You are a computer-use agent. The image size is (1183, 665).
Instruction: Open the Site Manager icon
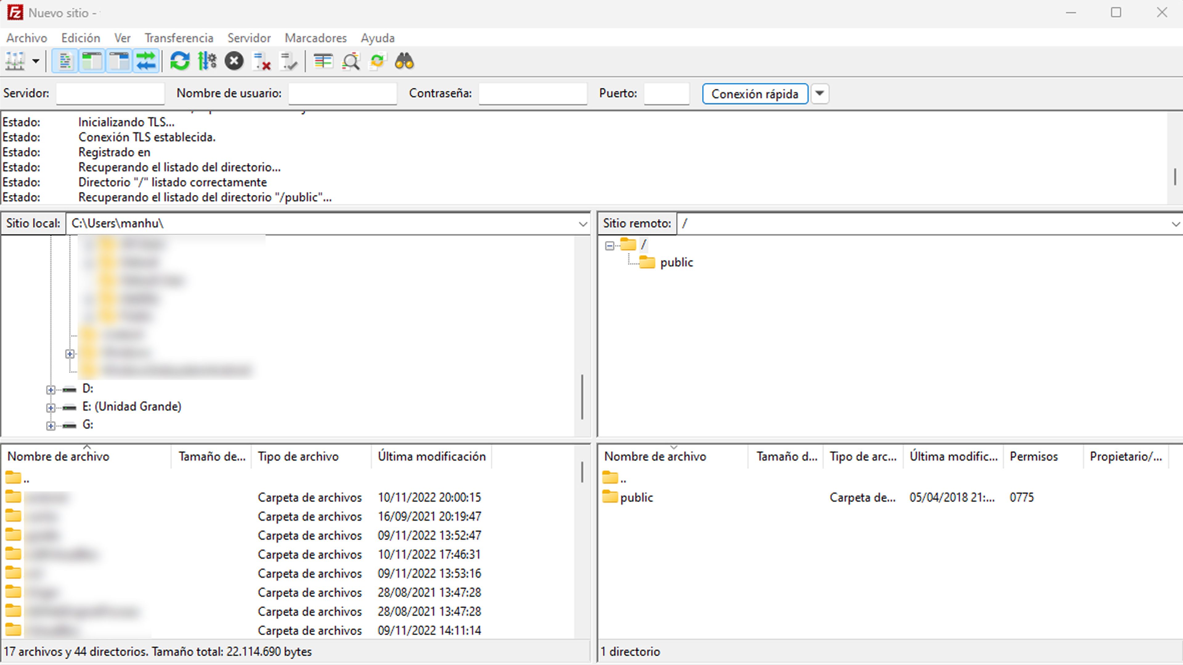tap(15, 61)
